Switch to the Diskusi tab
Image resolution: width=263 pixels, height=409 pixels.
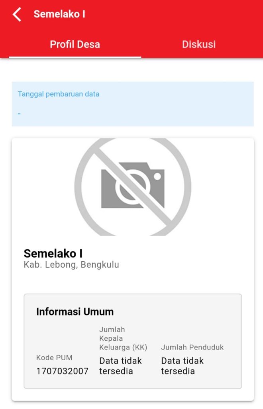[x=199, y=44]
